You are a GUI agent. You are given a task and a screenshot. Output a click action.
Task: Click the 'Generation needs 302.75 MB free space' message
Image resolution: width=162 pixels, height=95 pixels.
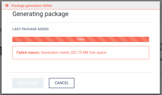[x=74, y=52]
